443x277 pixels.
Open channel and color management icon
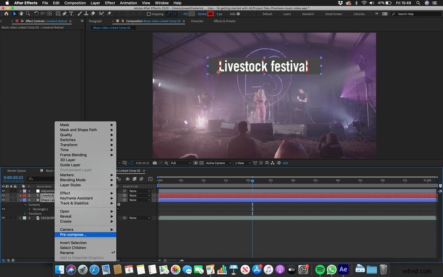[x=166, y=163]
